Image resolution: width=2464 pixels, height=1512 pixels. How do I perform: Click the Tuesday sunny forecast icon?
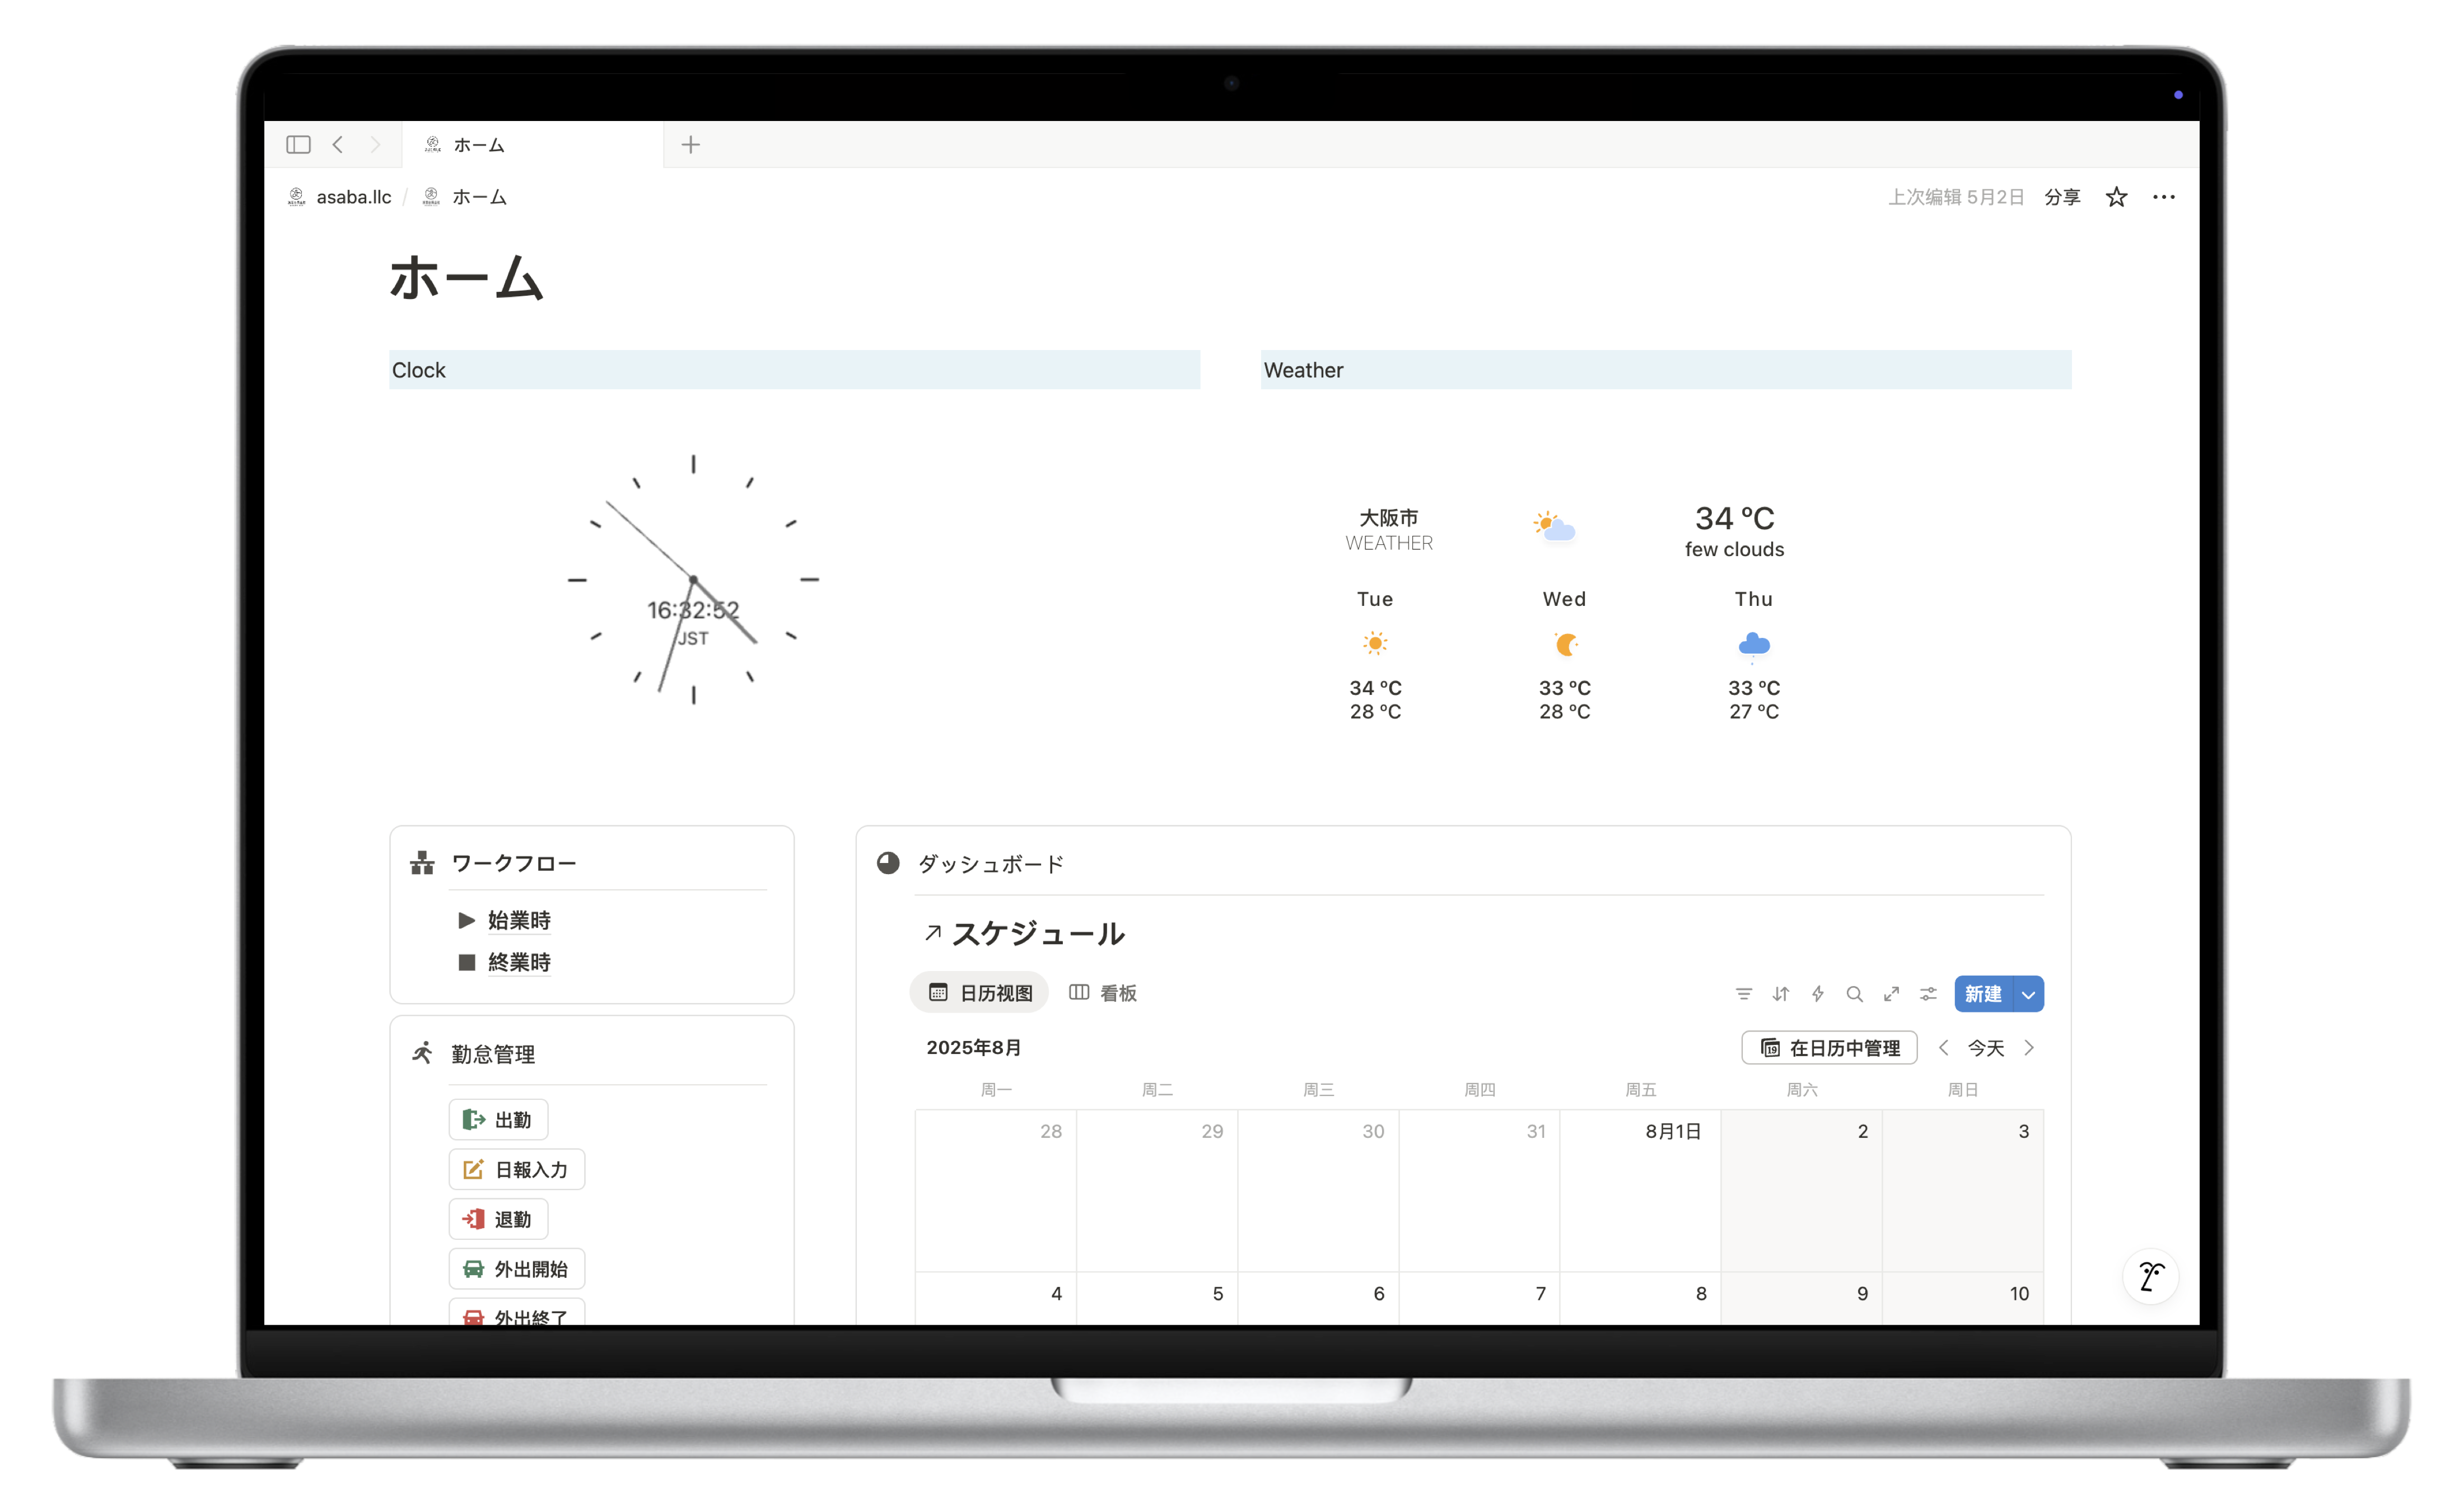pyautogui.click(x=1375, y=644)
